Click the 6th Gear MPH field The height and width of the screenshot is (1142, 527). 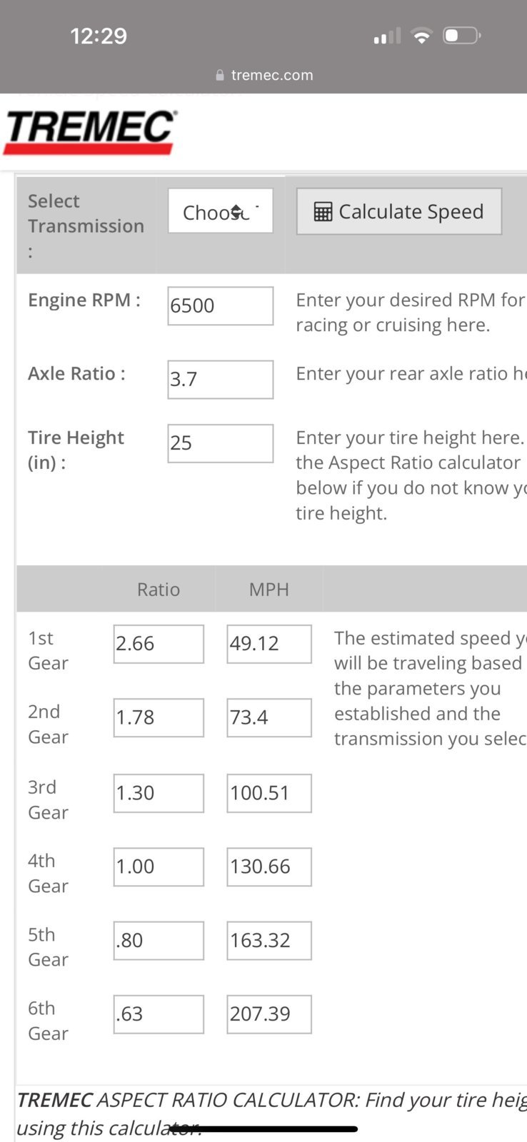[269, 1014]
